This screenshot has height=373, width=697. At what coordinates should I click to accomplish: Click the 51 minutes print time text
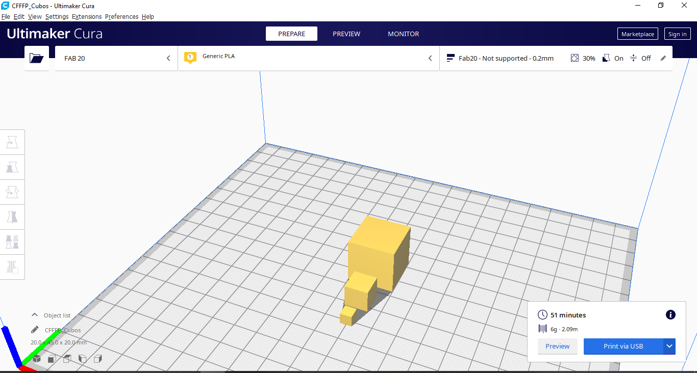pyautogui.click(x=568, y=315)
